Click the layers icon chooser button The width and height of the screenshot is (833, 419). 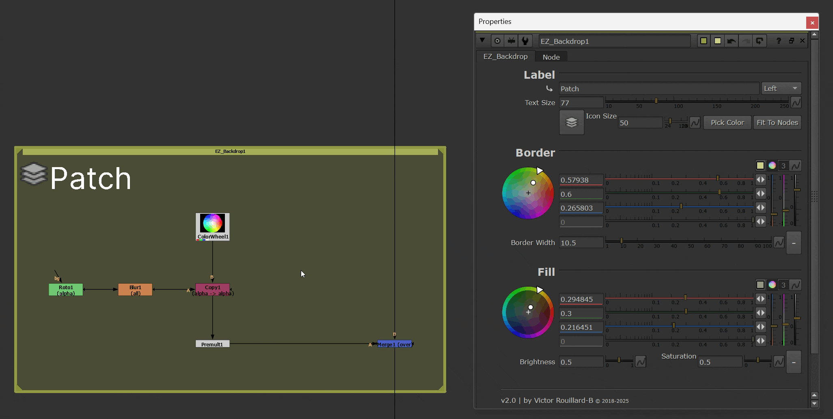point(572,122)
